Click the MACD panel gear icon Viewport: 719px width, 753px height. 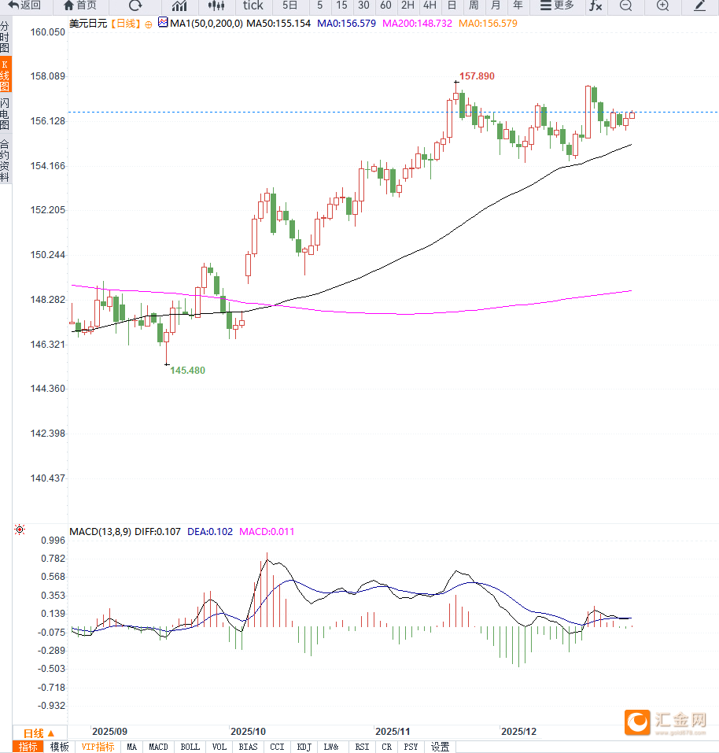click(20, 530)
